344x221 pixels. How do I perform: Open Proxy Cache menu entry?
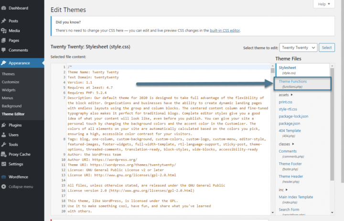pyautogui.click(x=20, y=154)
